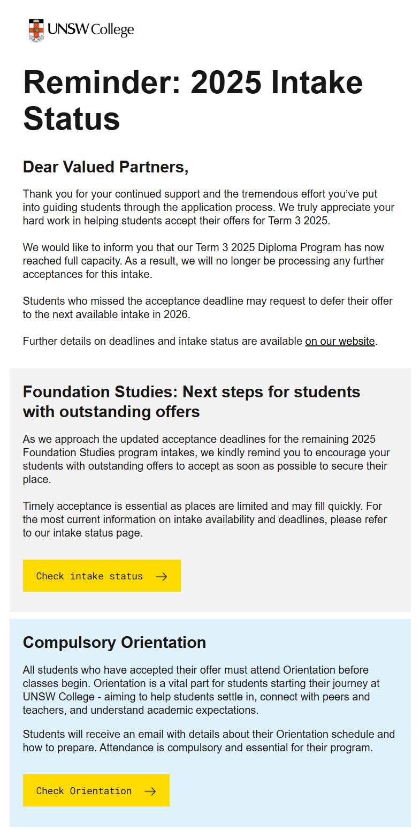Click paragraph starting "As we approach the updated"

(x=207, y=459)
